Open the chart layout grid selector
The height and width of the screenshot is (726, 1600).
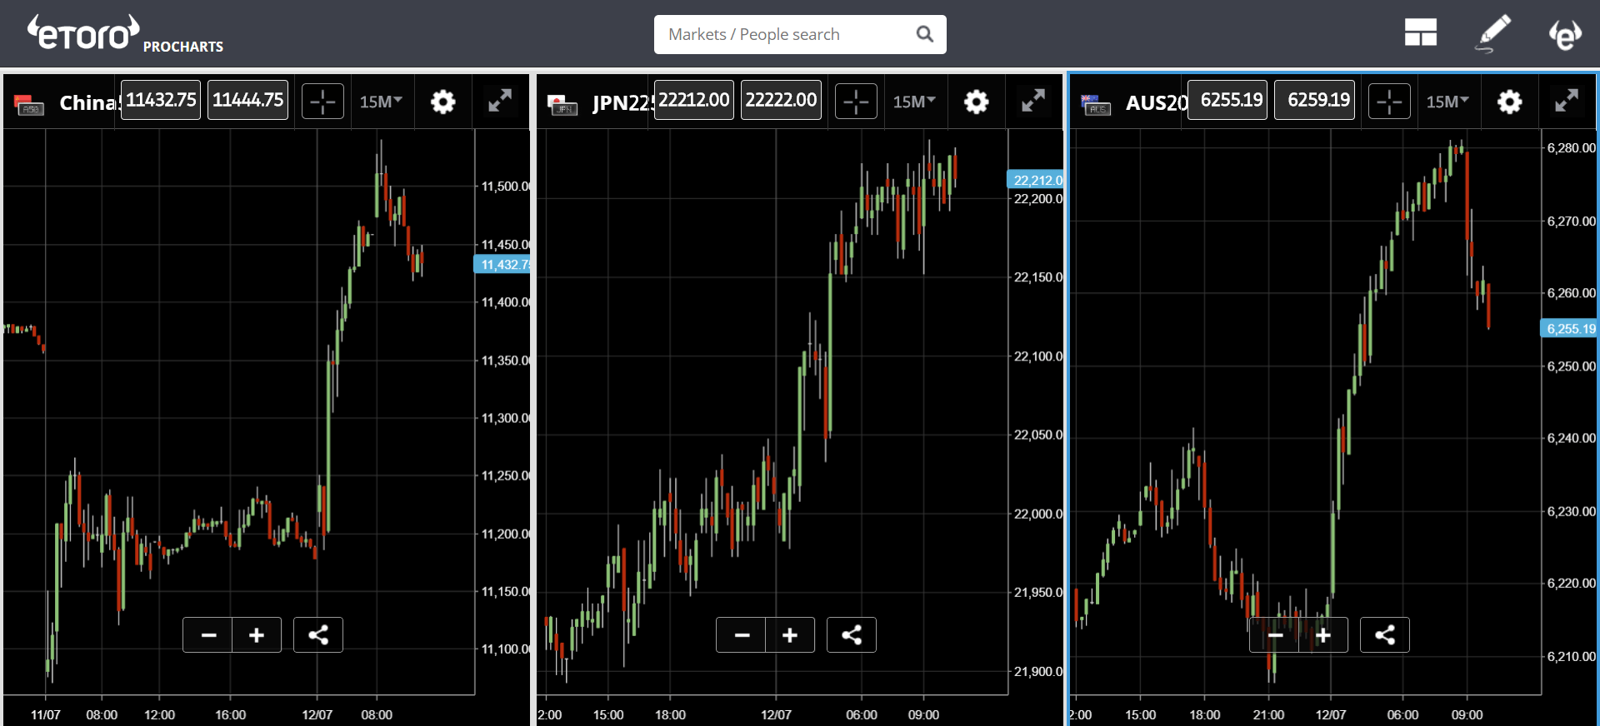coord(1420,33)
